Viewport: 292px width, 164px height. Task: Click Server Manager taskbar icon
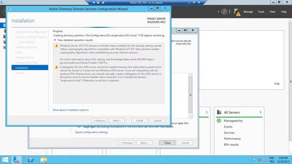(16, 160)
